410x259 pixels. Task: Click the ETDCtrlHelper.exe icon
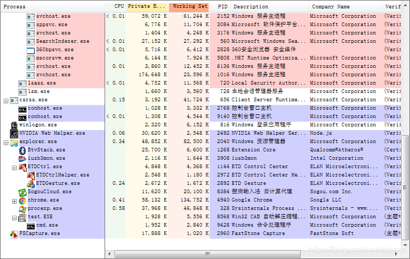coord(31,175)
